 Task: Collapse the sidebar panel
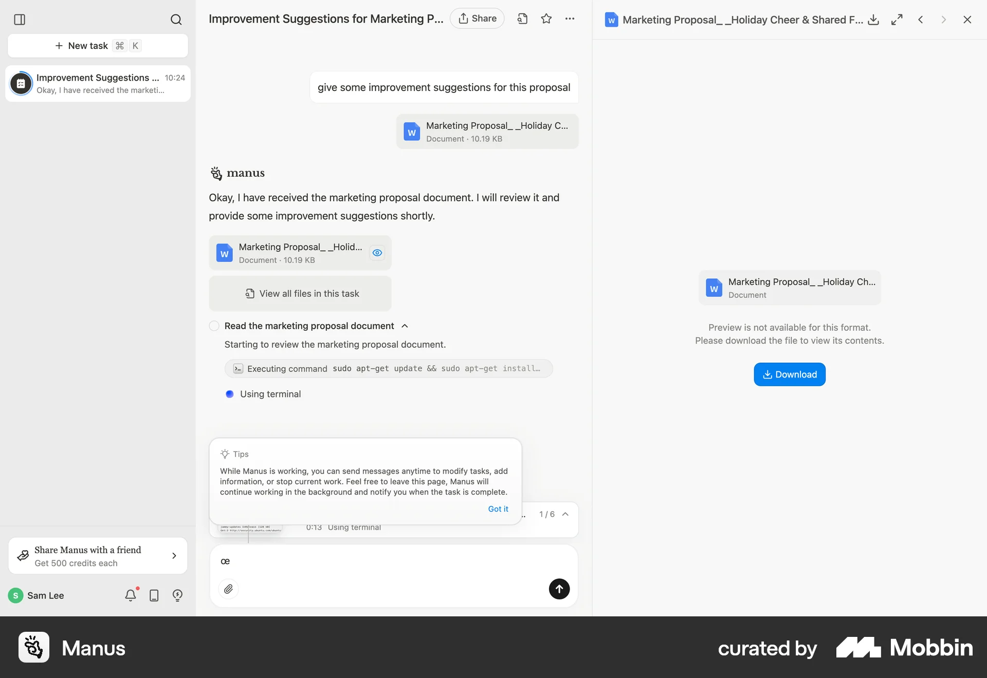click(x=20, y=20)
